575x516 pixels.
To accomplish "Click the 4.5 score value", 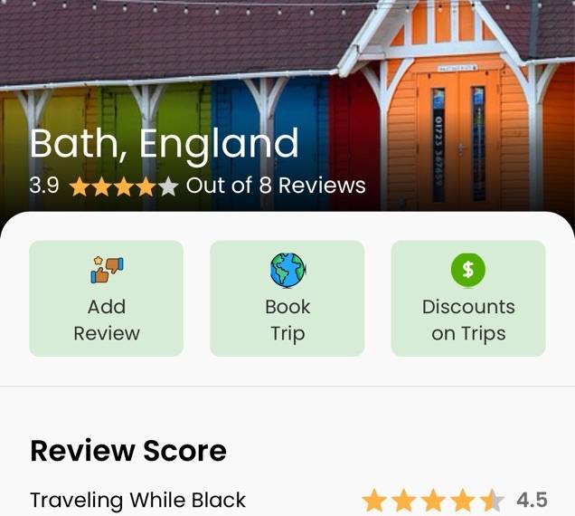I will point(533,500).
